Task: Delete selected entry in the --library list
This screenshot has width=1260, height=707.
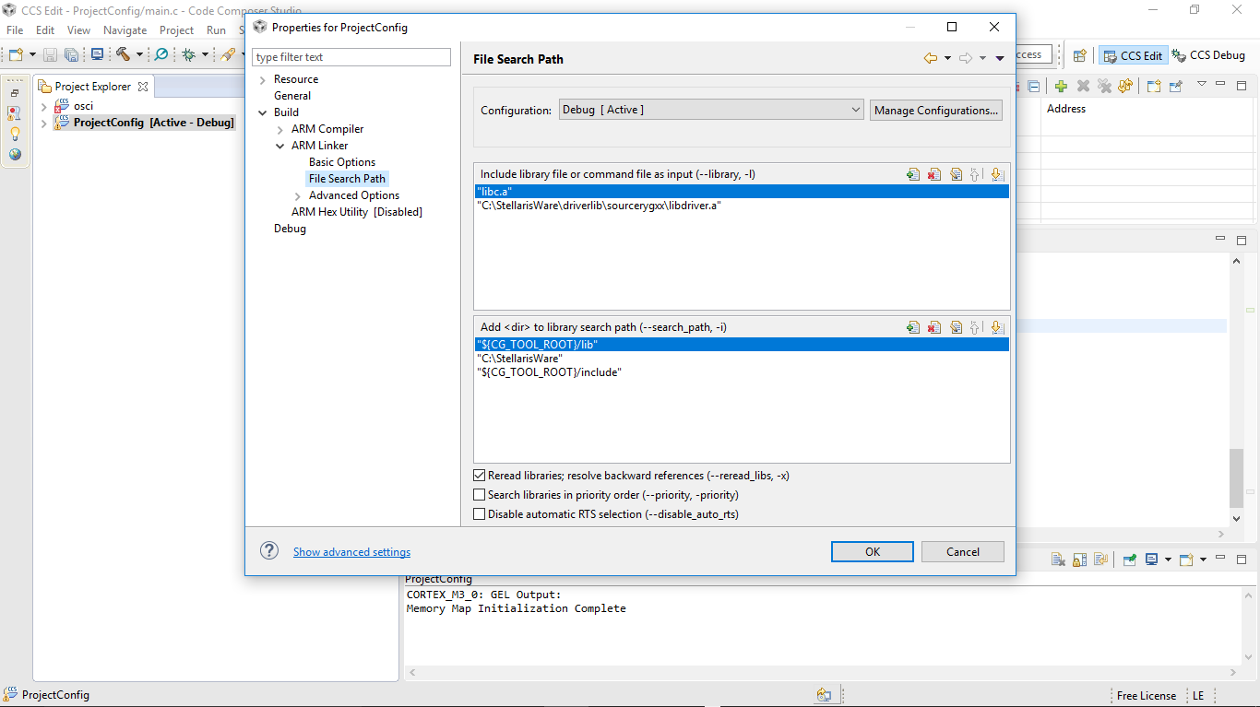Action: [934, 174]
